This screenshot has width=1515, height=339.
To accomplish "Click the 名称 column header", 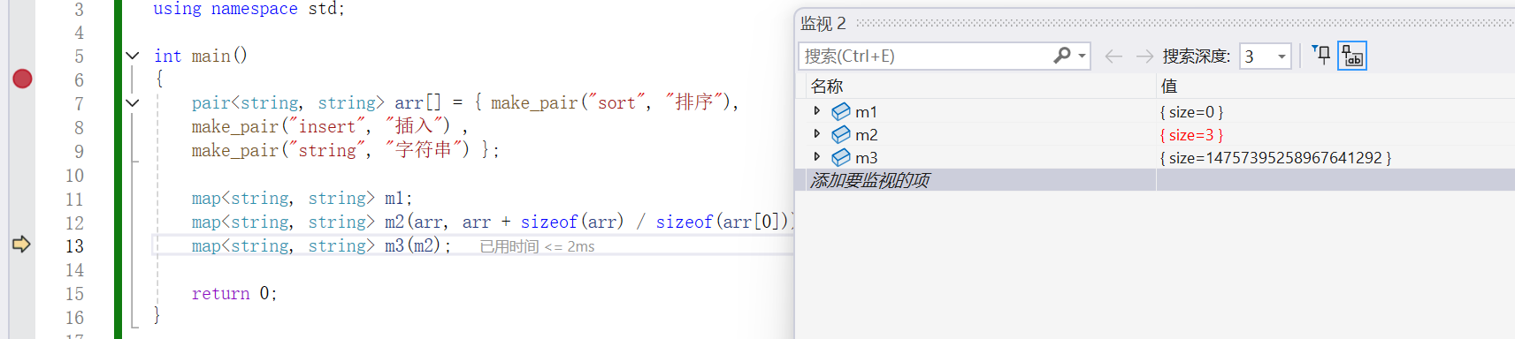I will 827,86.
